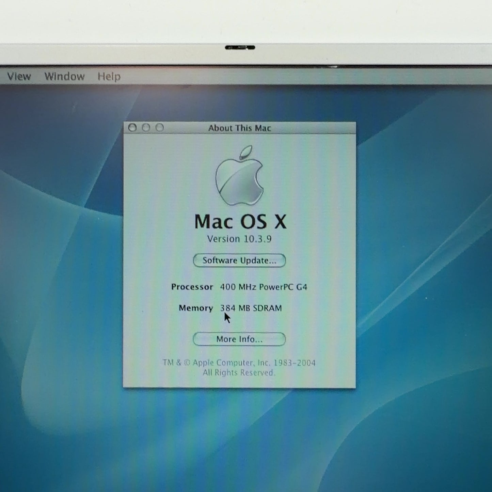Viewport: 492px width, 492px height.
Task: Click the Processor label
Action: click(192, 287)
